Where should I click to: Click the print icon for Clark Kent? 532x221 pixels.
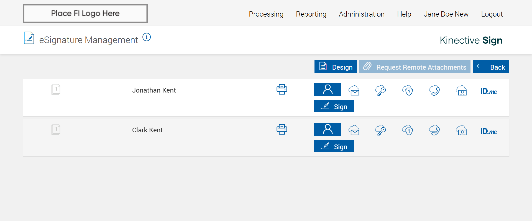pos(282,130)
